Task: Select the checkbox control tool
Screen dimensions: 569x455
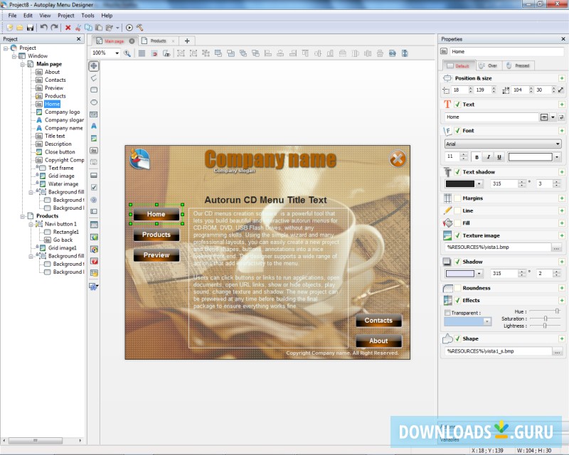Action: (x=94, y=187)
